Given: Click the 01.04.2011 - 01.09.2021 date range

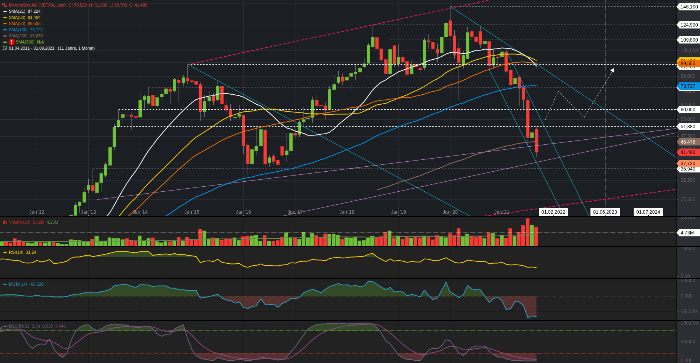Looking at the screenshot, I should tap(32, 48).
